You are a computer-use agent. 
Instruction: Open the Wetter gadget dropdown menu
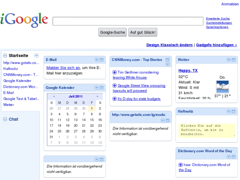(x=229, y=60)
